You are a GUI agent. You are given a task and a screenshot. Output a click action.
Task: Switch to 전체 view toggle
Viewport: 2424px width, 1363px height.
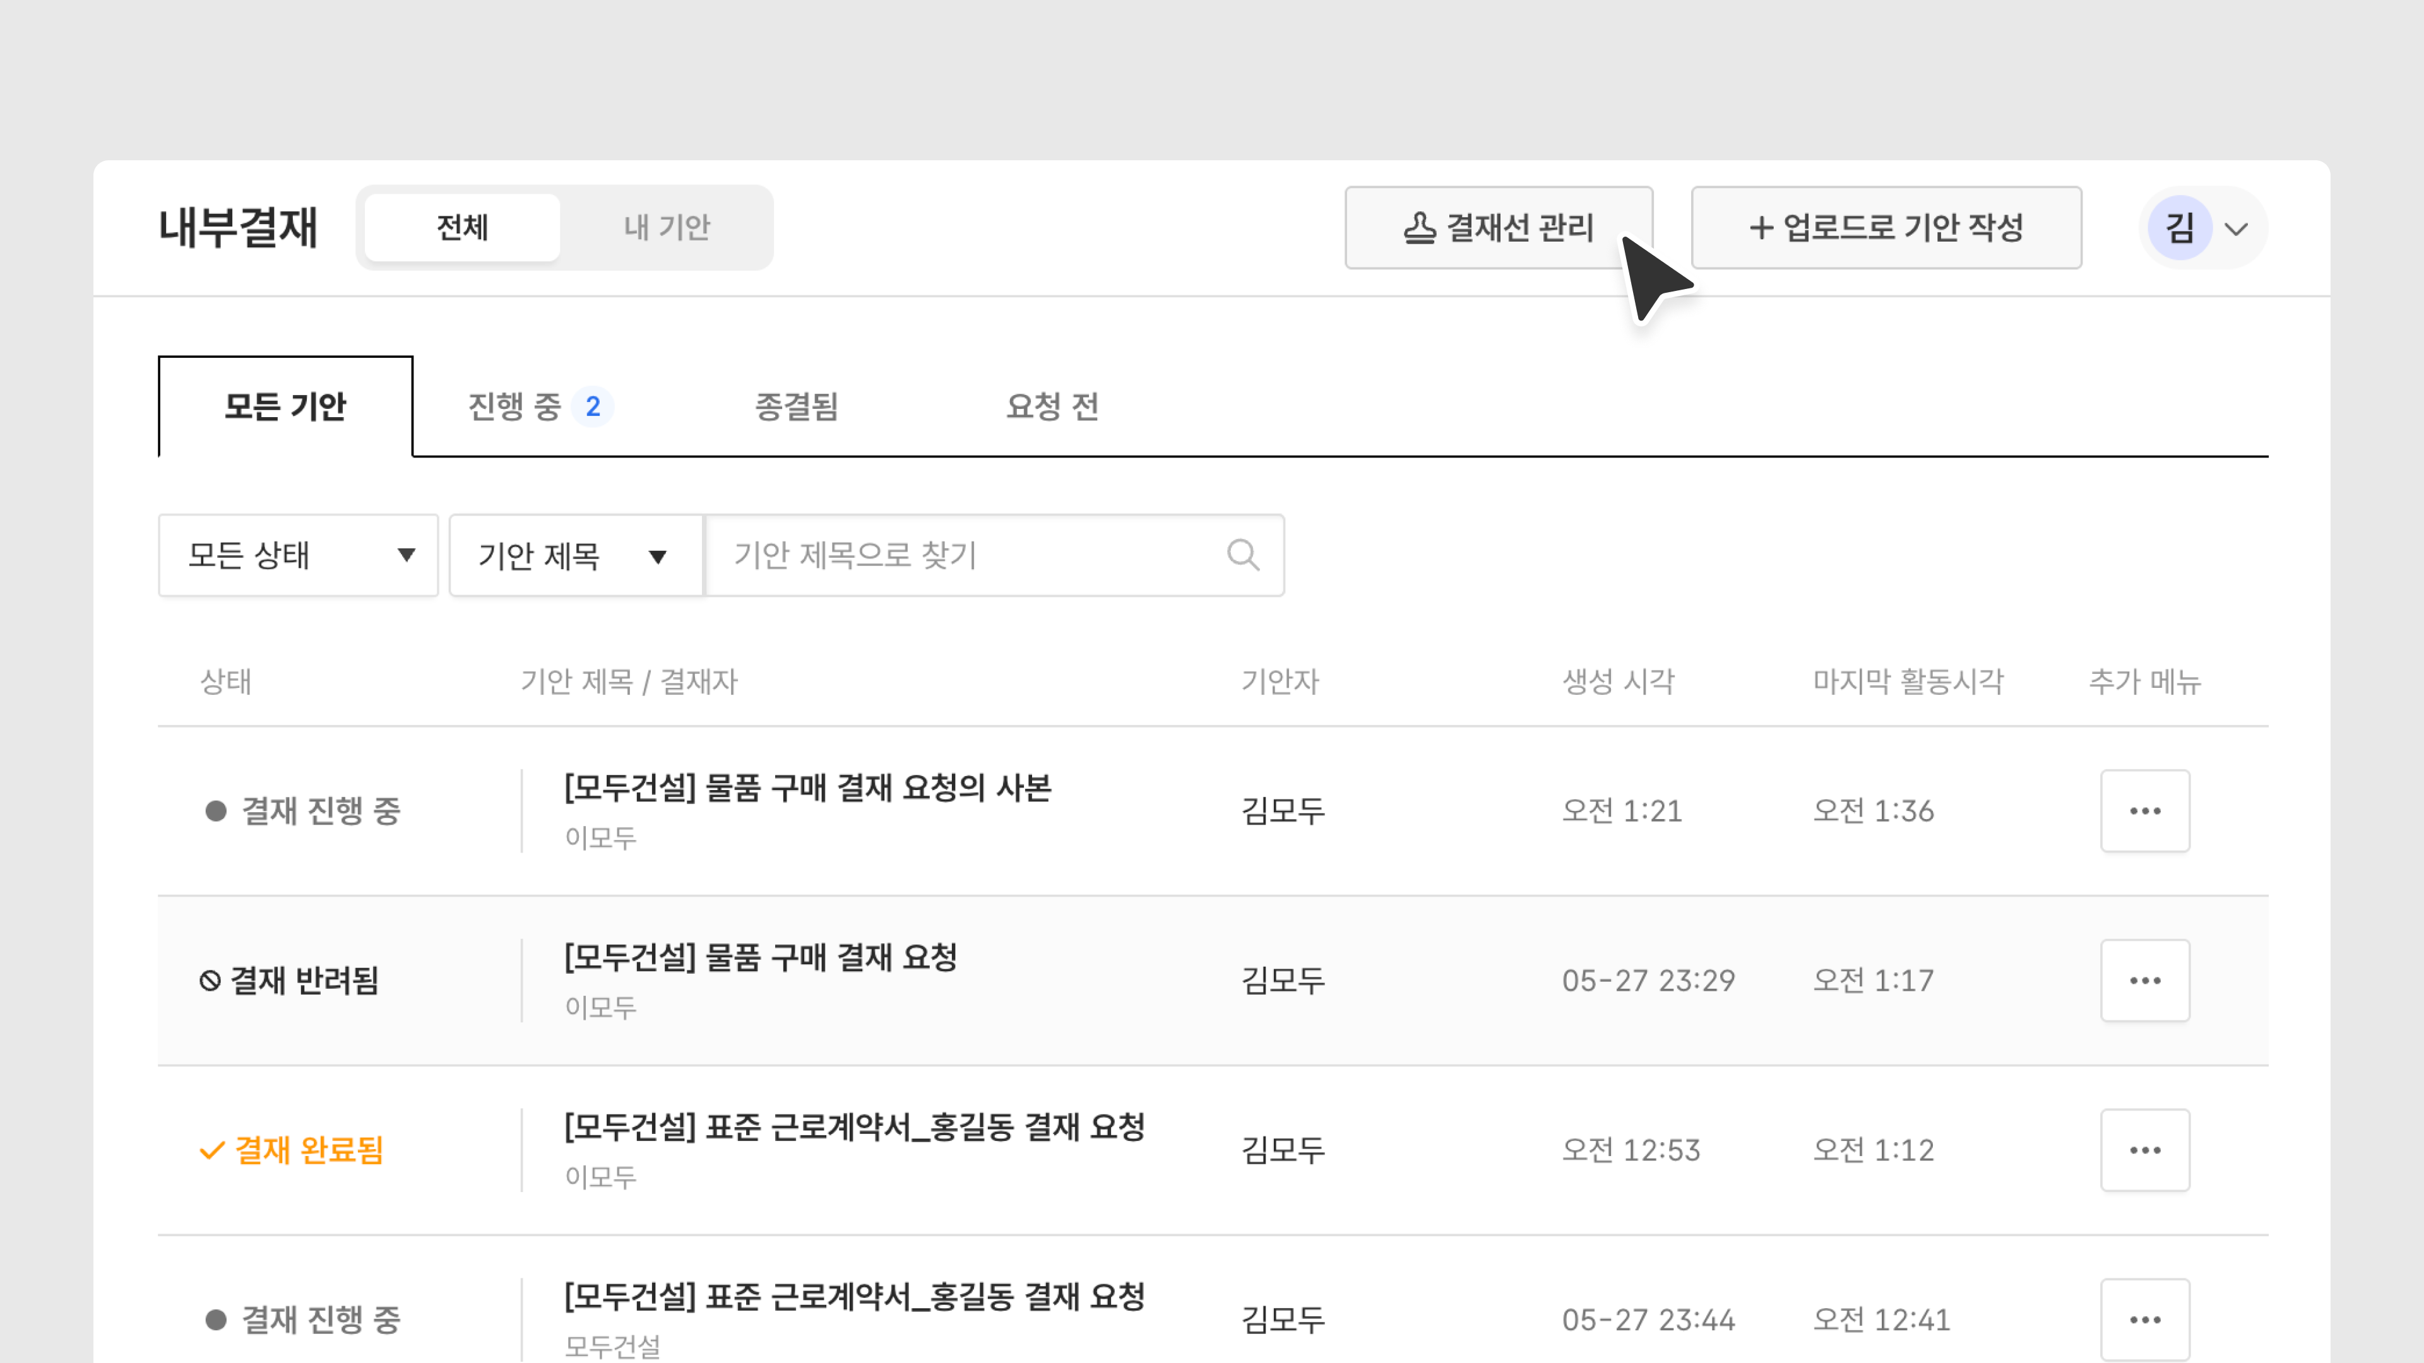tap(462, 228)
